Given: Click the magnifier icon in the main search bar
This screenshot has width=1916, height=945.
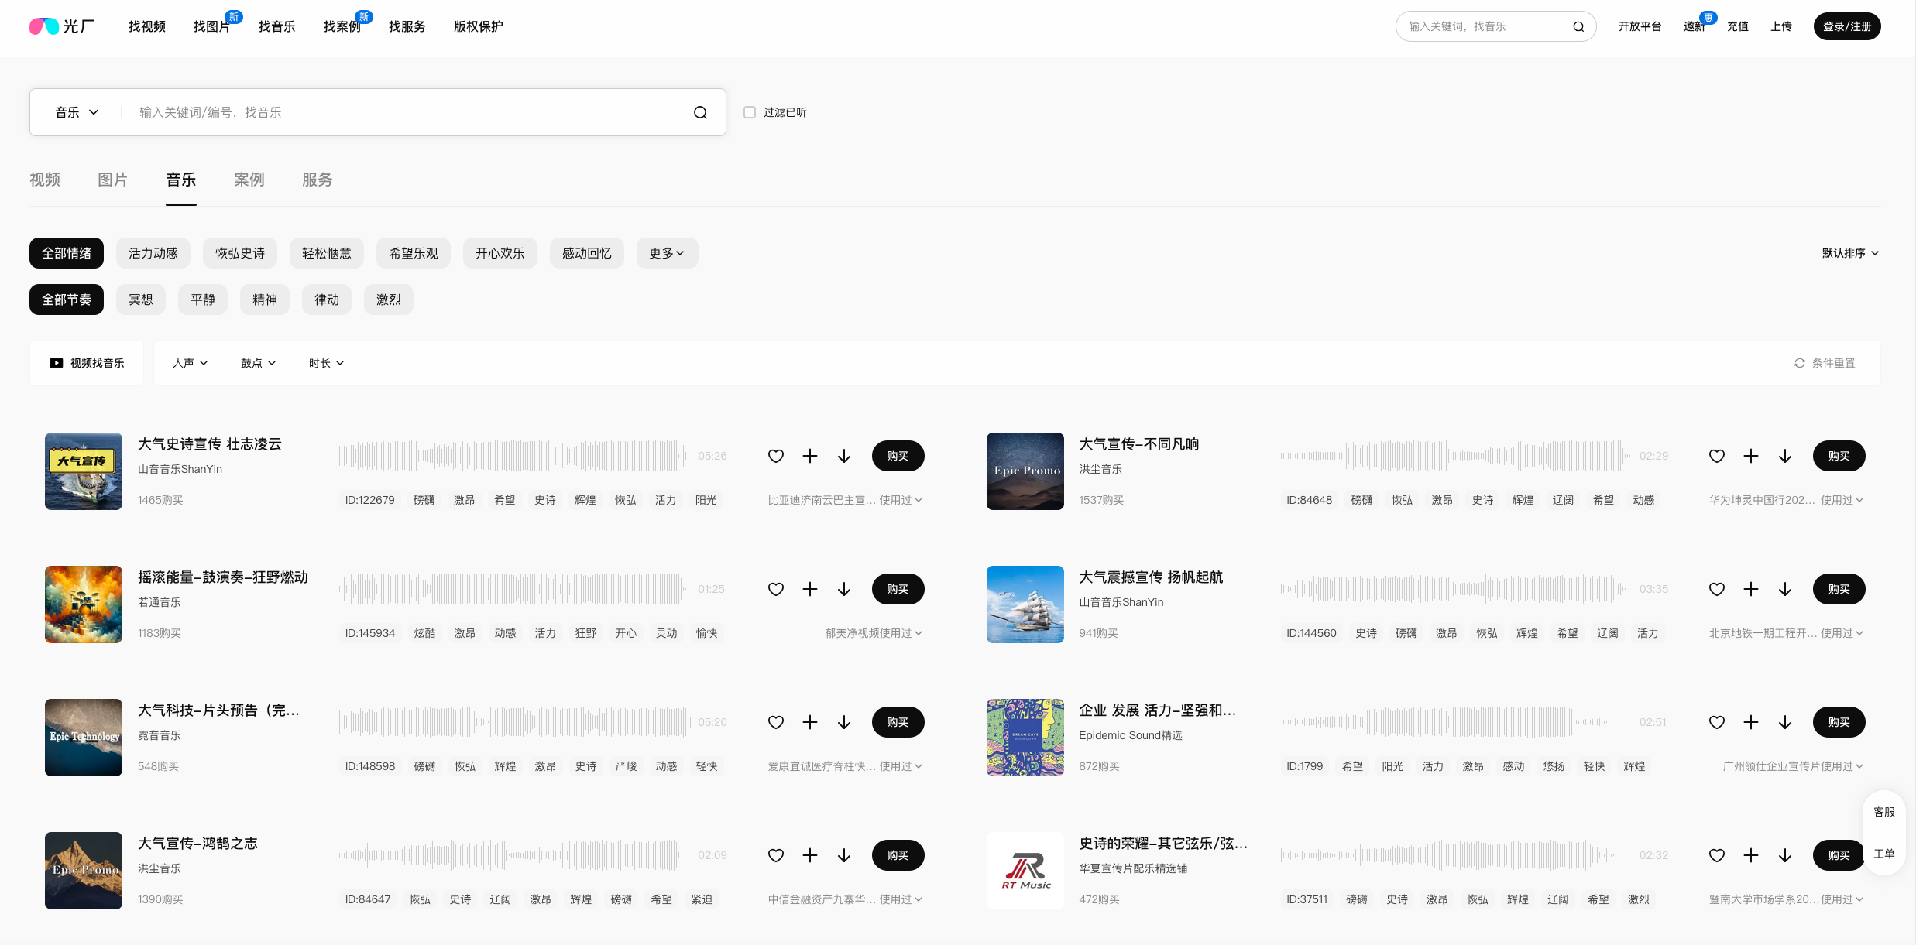Looking at the screenshot, I should click(700, 112).
